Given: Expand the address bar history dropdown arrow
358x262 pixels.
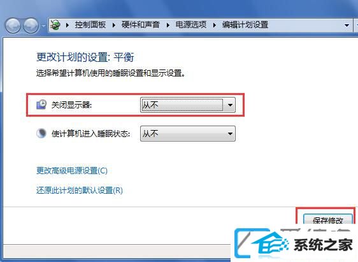Looking at the screenshot, I should 347,25.
